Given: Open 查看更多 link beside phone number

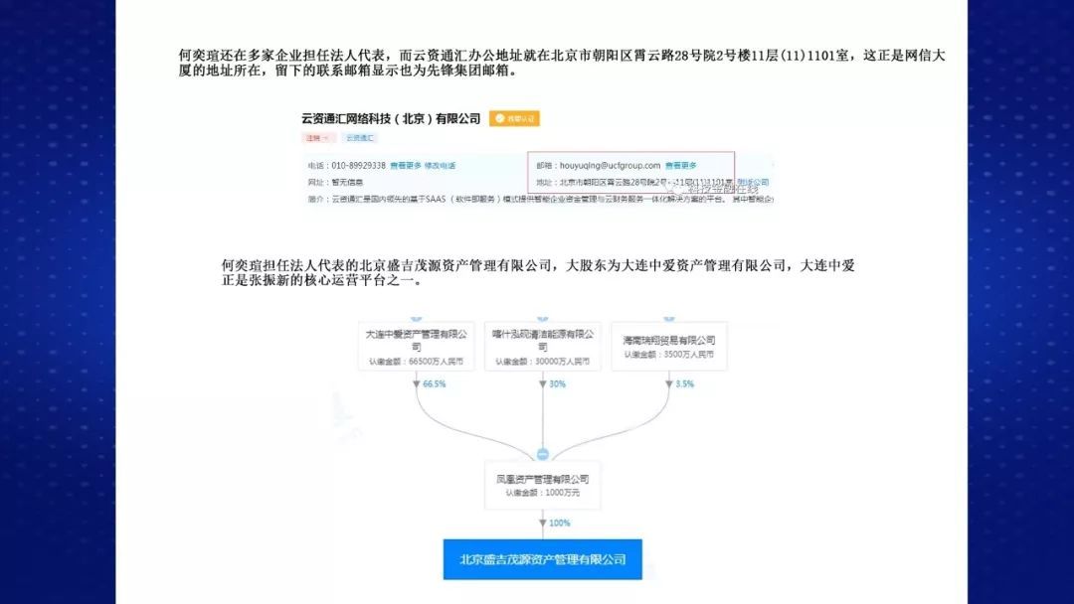Looking at the screenshot, I should click(406, 166).
